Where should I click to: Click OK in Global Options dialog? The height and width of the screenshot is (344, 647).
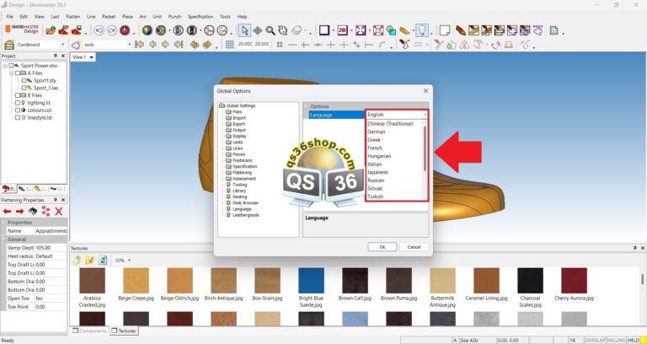tap(382, 247)
